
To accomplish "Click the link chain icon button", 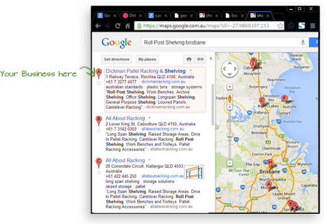I will [x=200, y=59].
